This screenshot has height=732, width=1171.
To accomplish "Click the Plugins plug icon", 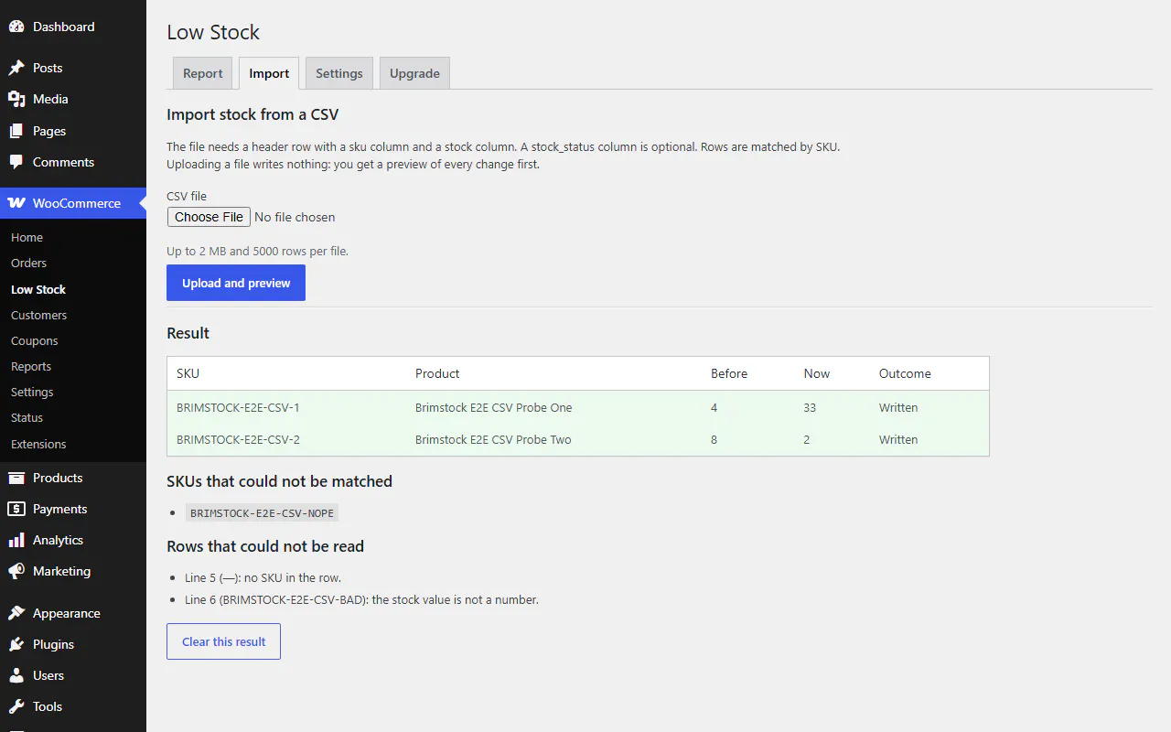I will 16,644.
